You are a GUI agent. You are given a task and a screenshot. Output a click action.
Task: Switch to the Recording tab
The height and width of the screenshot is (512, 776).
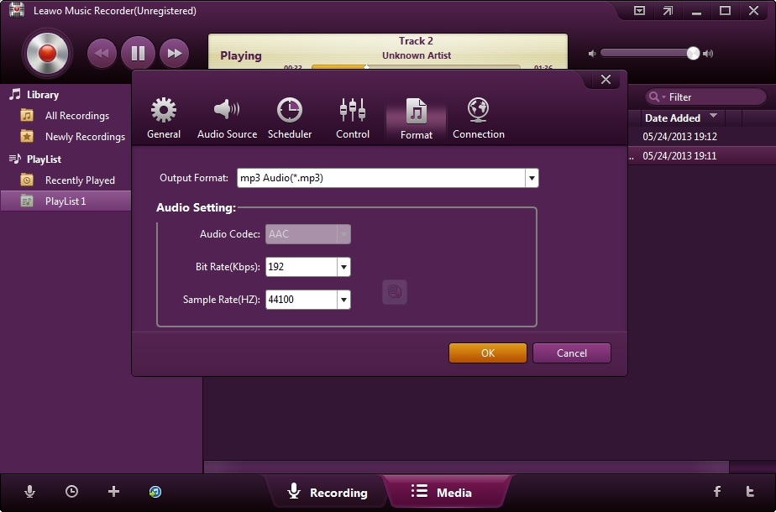pyautogui.click(x=328, y=493)
